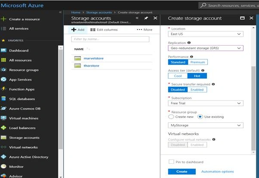Click Edit columns
The image size is (259, 178).
pos(104,30)
